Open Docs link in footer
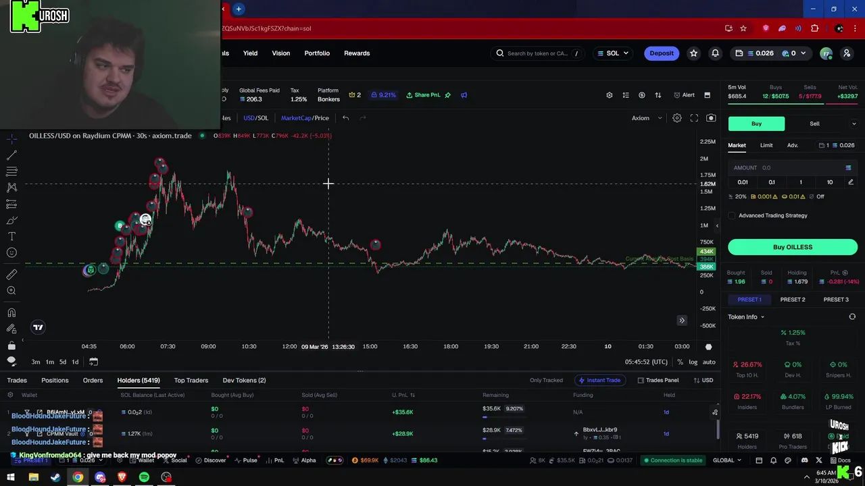Screen dimensions: 865x486 [x=840, y=460]
